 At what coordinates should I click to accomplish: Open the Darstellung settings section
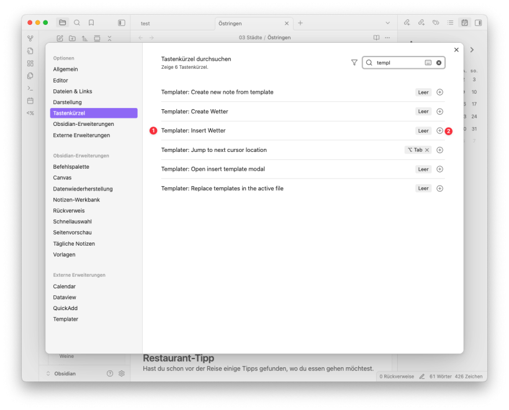click(x=94, y=102)
